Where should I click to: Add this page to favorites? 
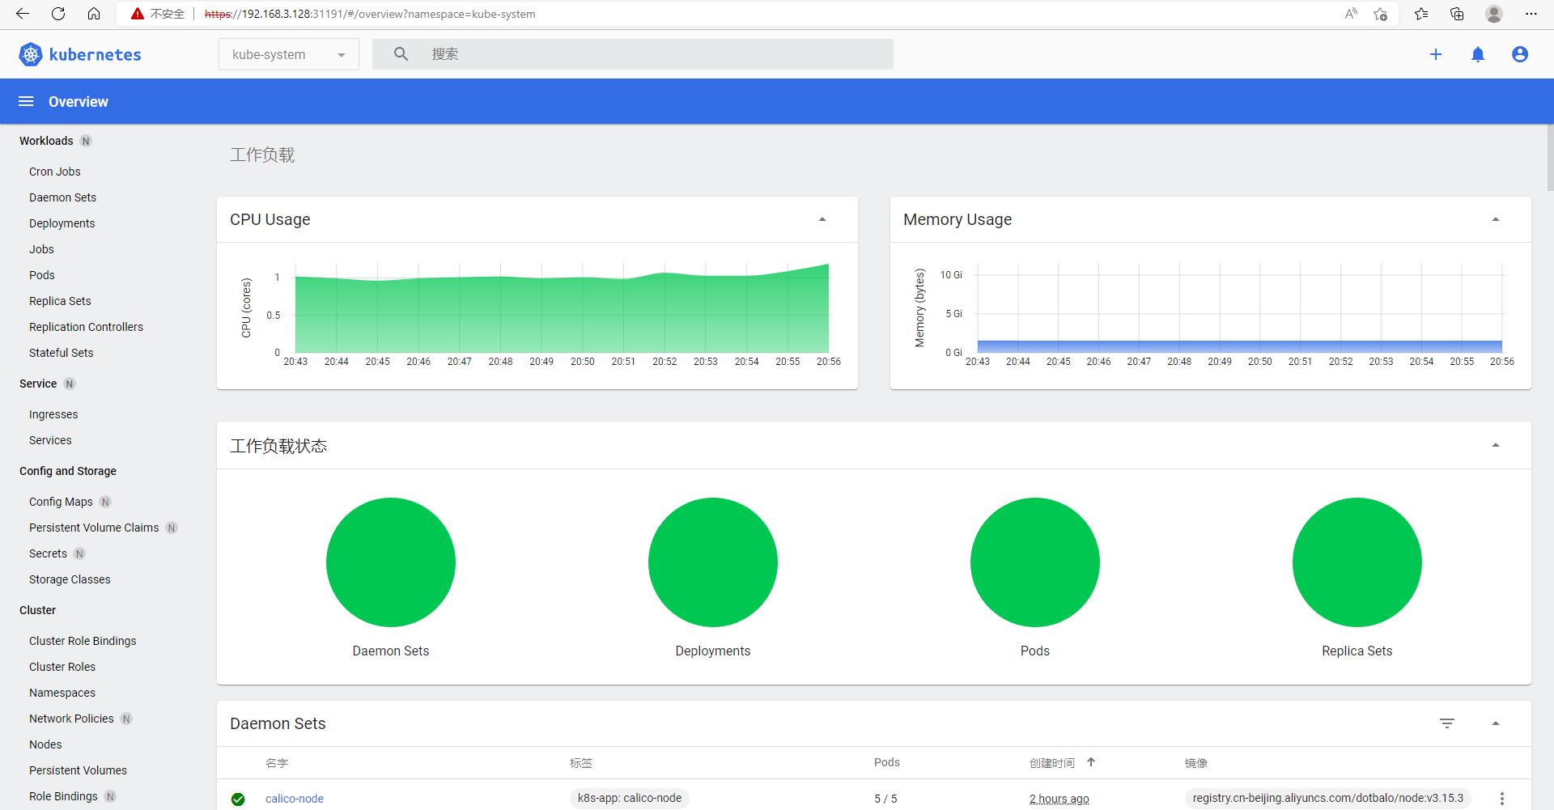tap(1381, 14)
